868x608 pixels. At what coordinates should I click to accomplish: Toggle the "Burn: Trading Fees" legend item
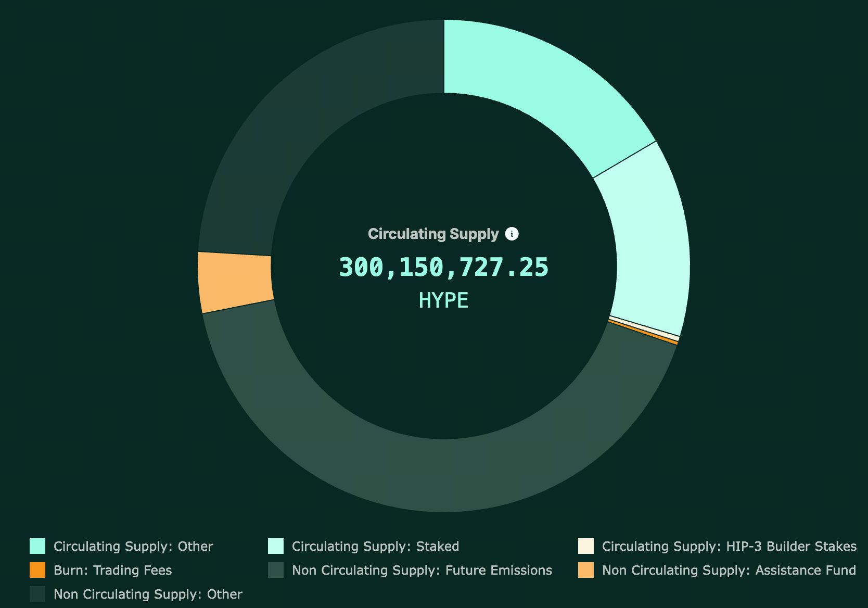(x=112, y=570)
